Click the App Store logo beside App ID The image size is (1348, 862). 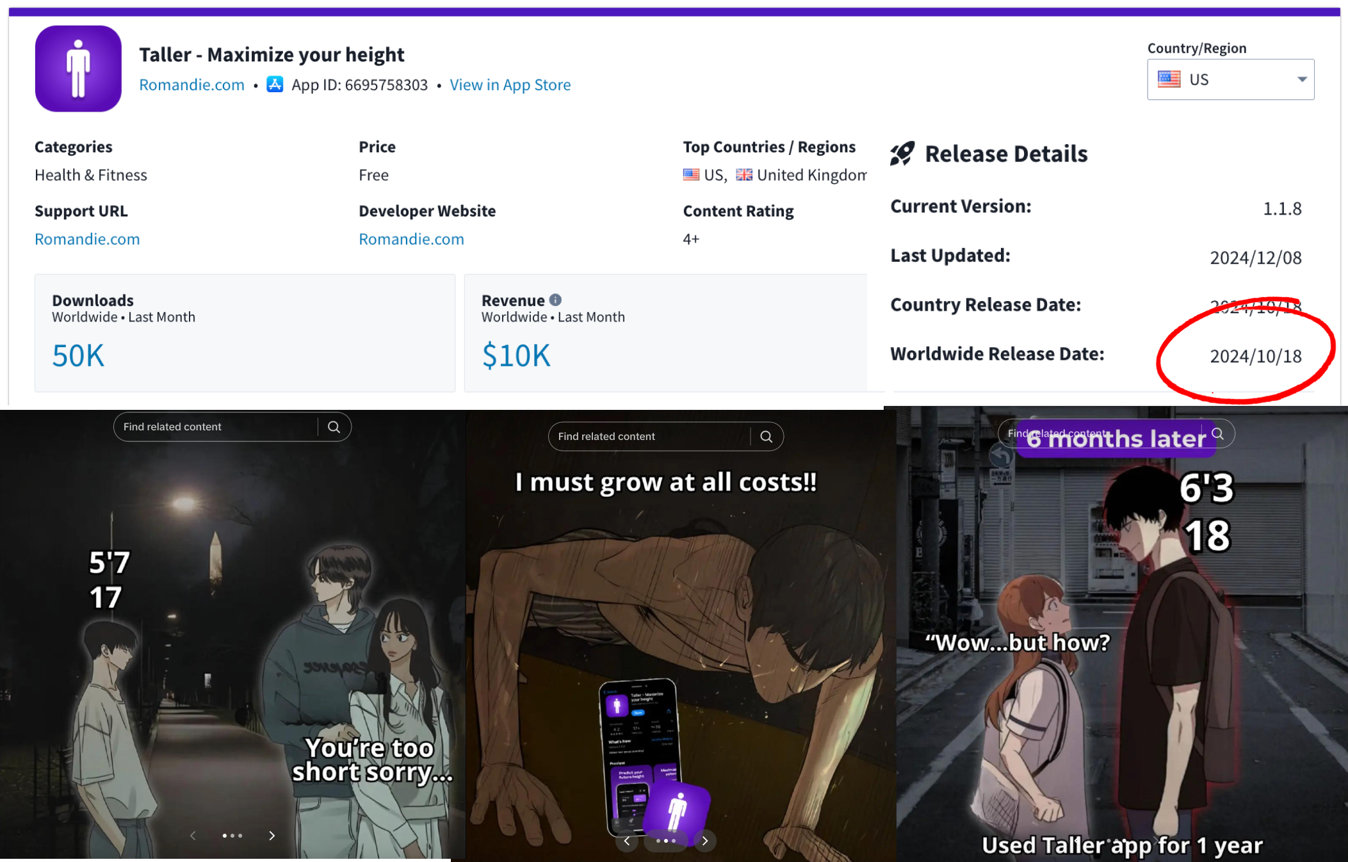click(x=275, y=85)
